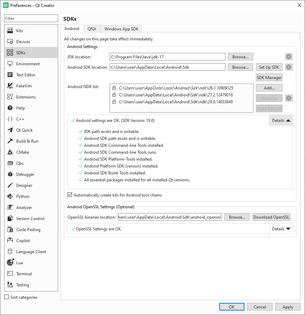The width and height of the screenshot is (305, 315).
Task: Open Android SDK website globe
Action: click(x=289, y=67)
